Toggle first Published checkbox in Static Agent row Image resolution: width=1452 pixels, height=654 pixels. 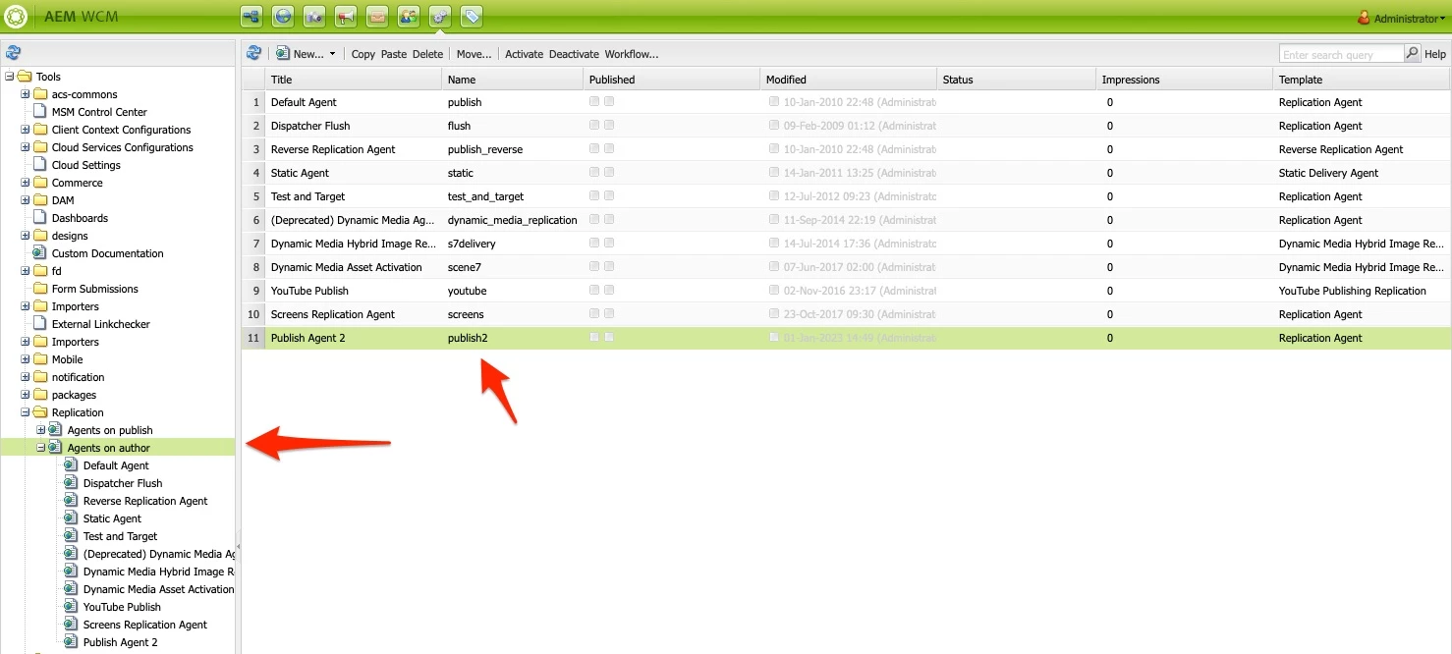(594, 172)
